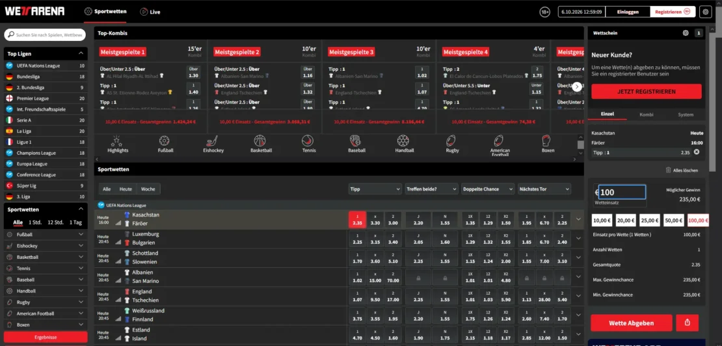Show the Highlights stars icon
722x346 pixels.
117,140
